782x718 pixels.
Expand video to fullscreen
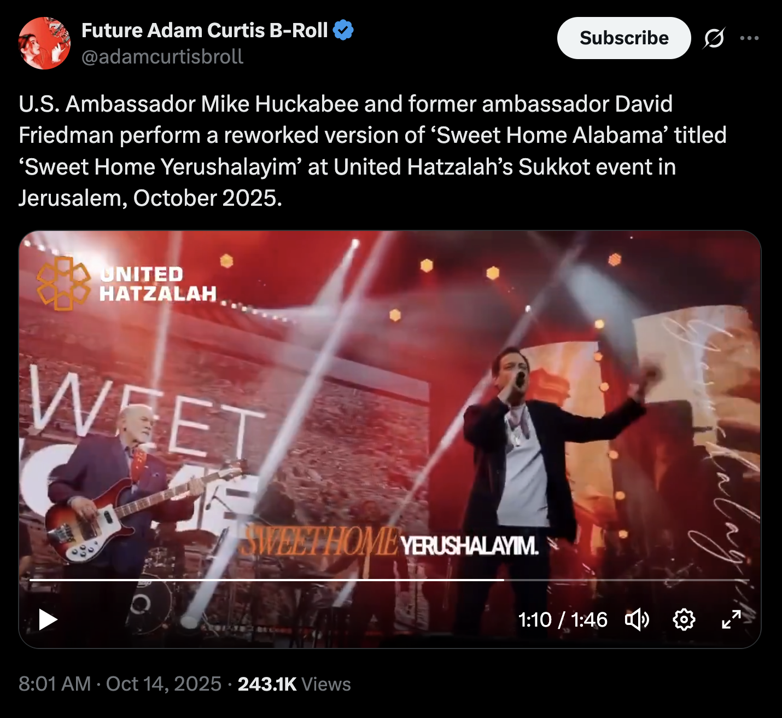[x=731, y=620]
